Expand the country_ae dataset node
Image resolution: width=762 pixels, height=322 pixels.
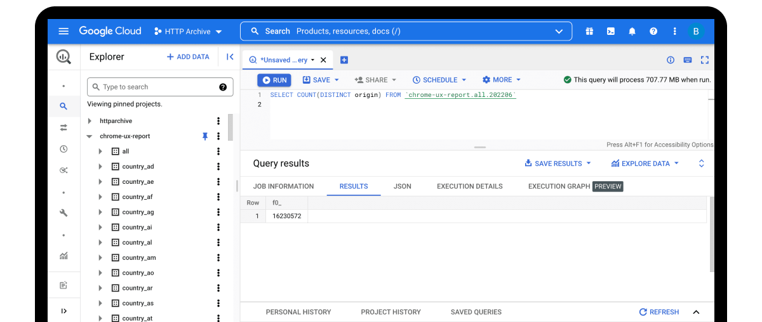[100, 182]
